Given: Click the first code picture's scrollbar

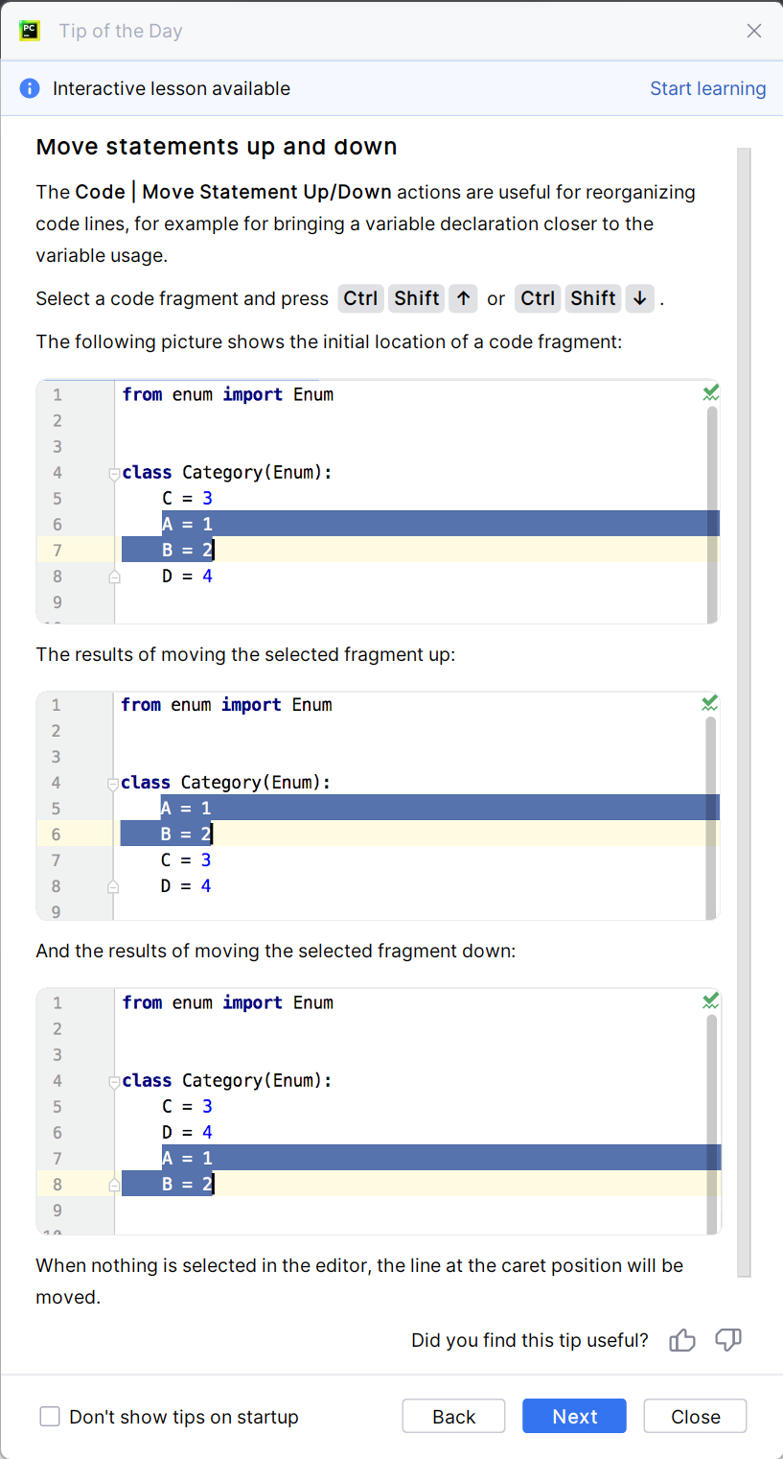Looking at the screenshot, I should (711, 513).
